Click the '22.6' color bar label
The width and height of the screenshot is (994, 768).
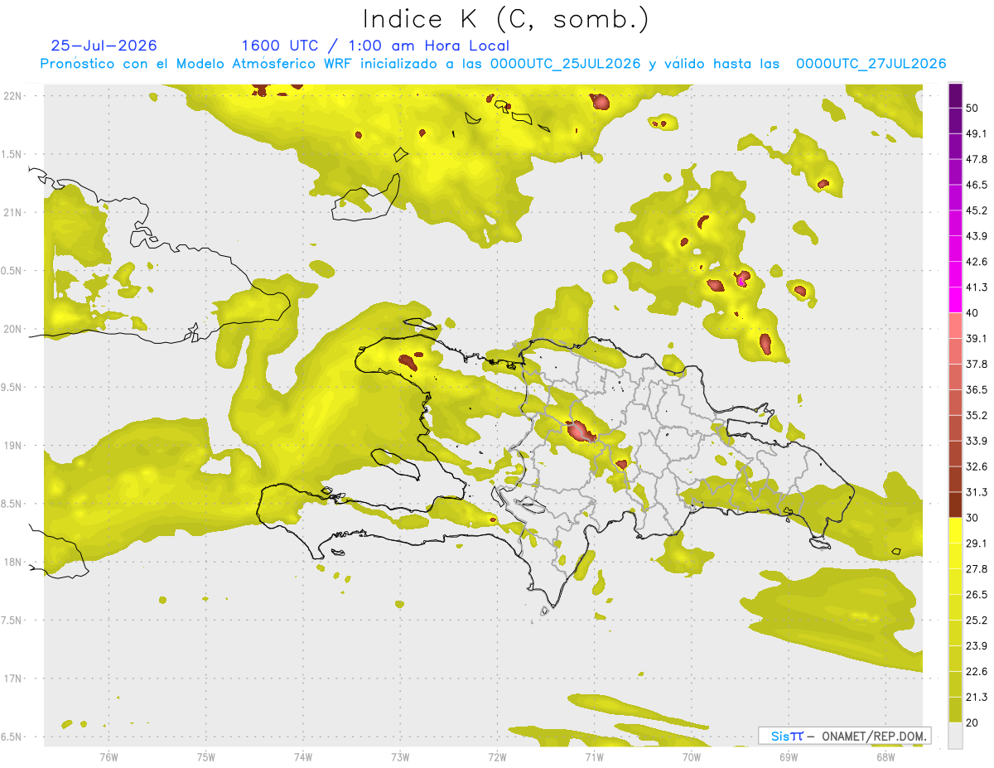976,672
